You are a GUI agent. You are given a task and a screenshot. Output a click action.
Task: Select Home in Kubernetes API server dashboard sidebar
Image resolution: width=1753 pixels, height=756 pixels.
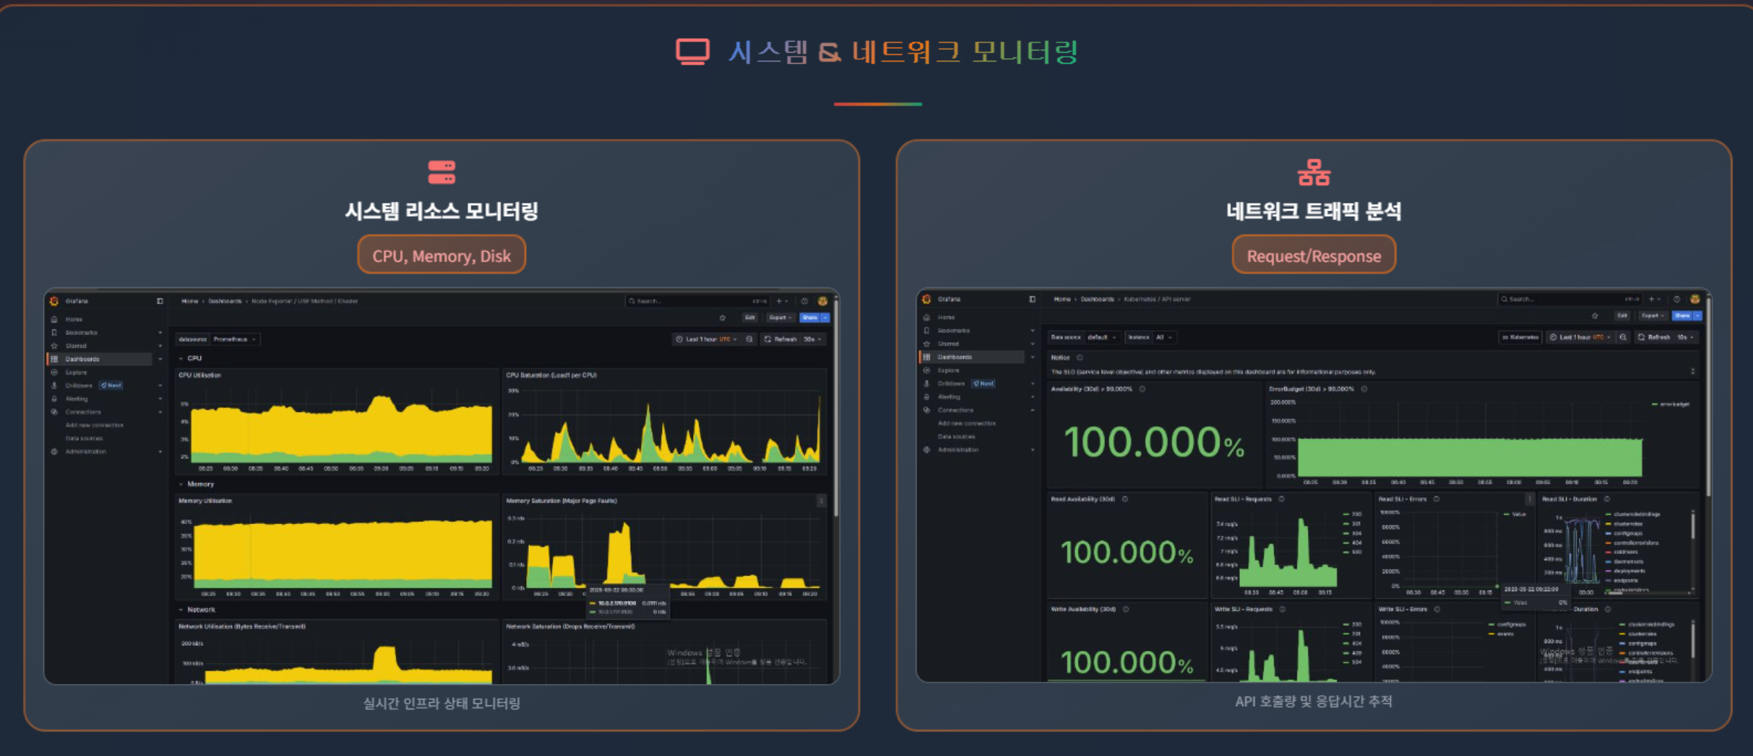[x=946, y=317]
